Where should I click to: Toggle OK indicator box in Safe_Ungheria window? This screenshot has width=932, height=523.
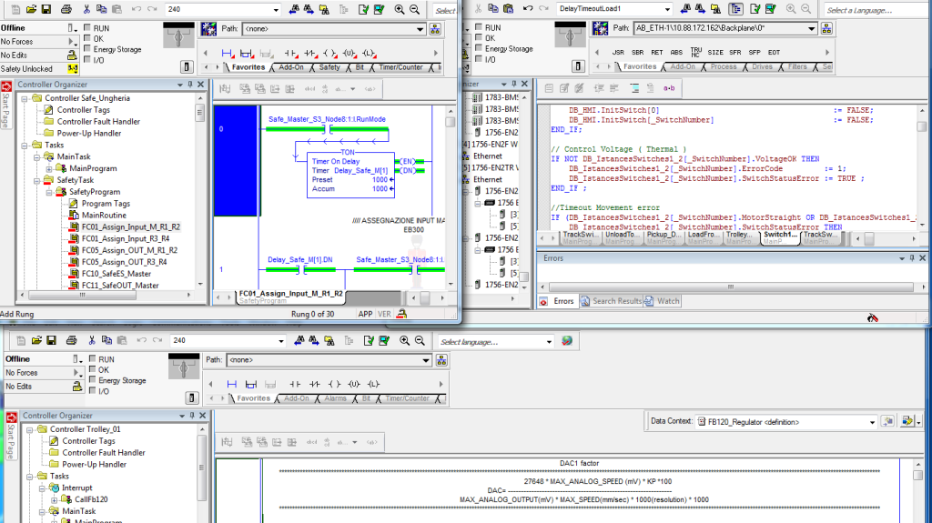click(x=87, y=38)
